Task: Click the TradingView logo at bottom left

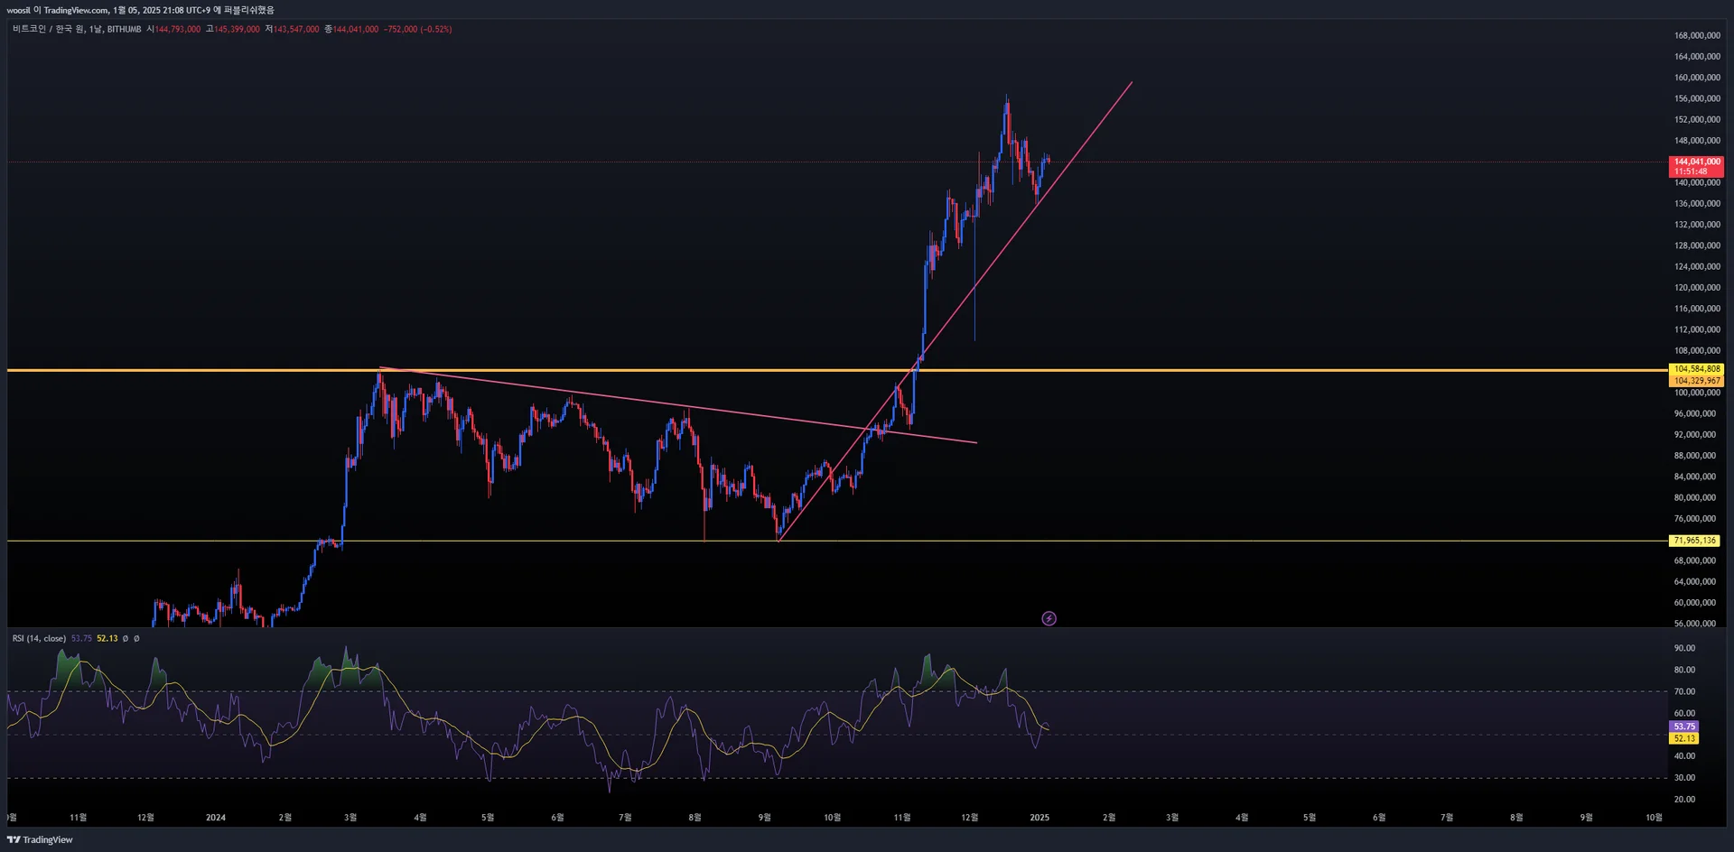Action: [40, 839]
